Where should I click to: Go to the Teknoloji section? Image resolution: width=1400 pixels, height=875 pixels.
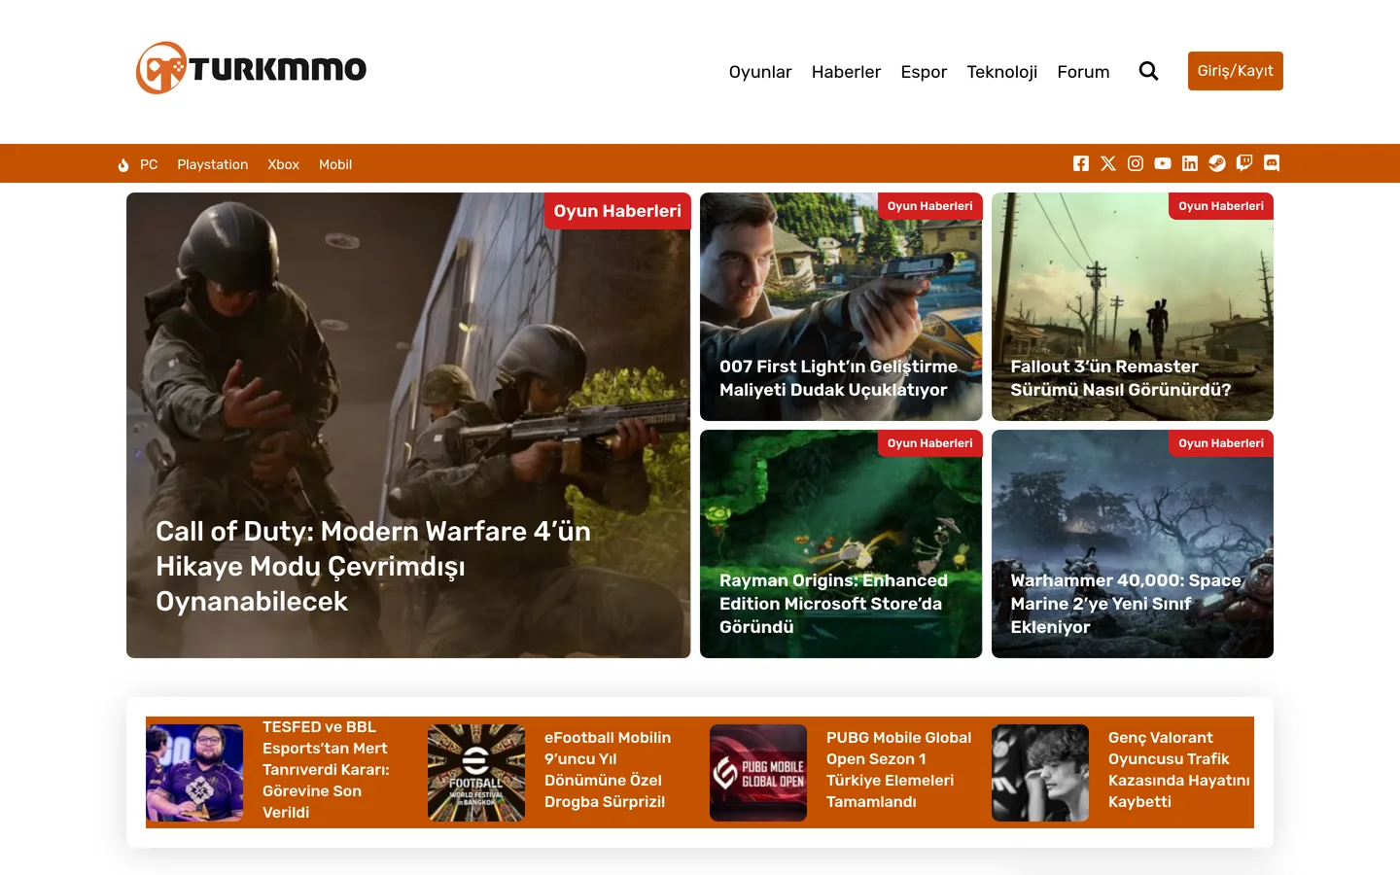(1002, 72)
